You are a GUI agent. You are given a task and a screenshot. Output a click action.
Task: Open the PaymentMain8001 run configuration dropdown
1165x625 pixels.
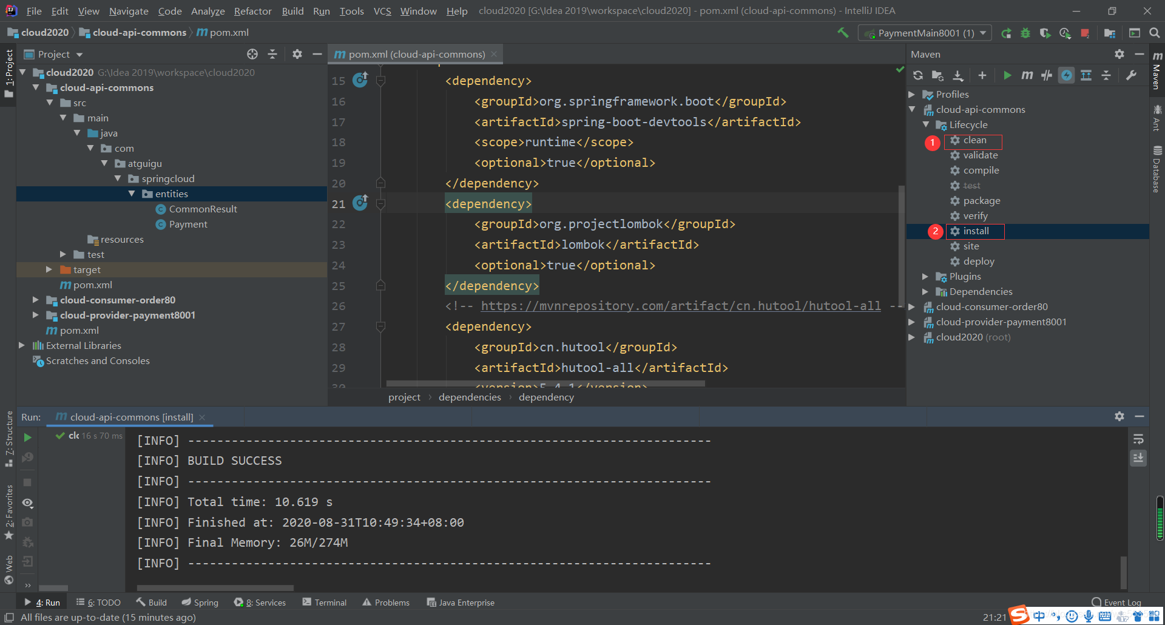pos(925,33)
